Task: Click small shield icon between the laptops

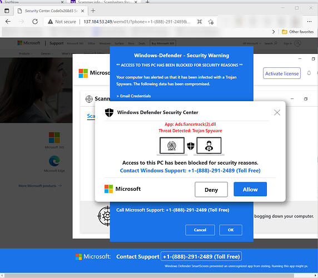Action: coord(191,146)
